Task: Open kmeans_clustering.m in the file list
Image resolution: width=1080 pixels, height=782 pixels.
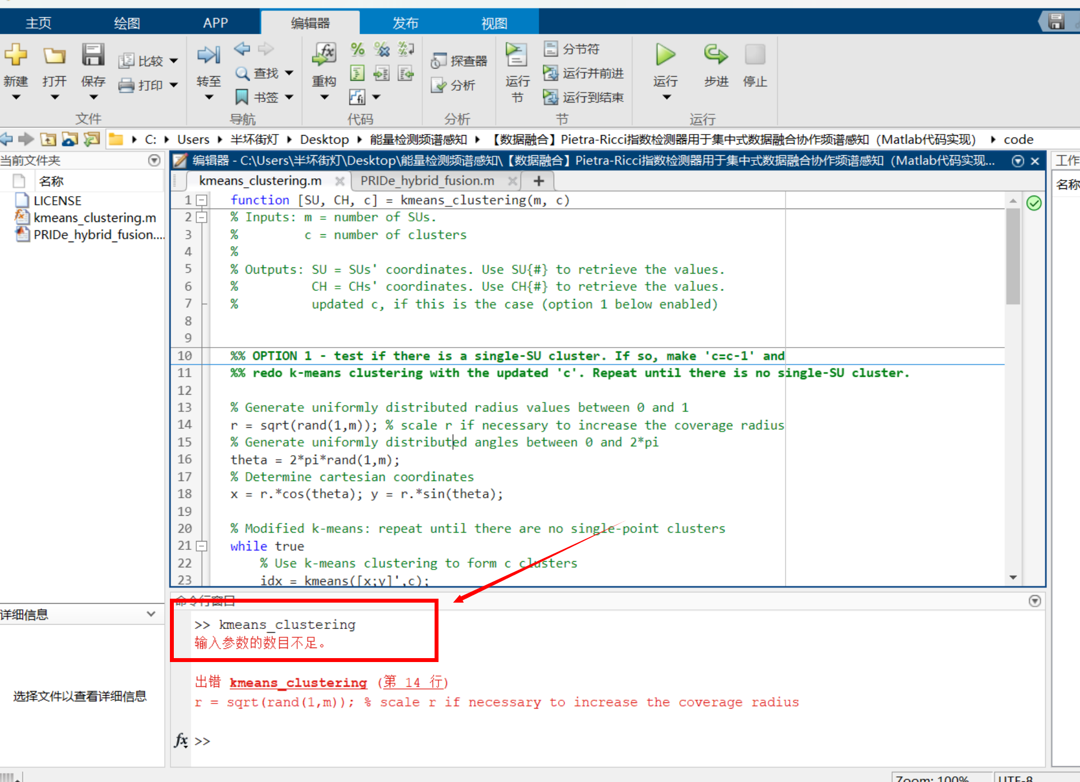Action: tap(94, 218)
